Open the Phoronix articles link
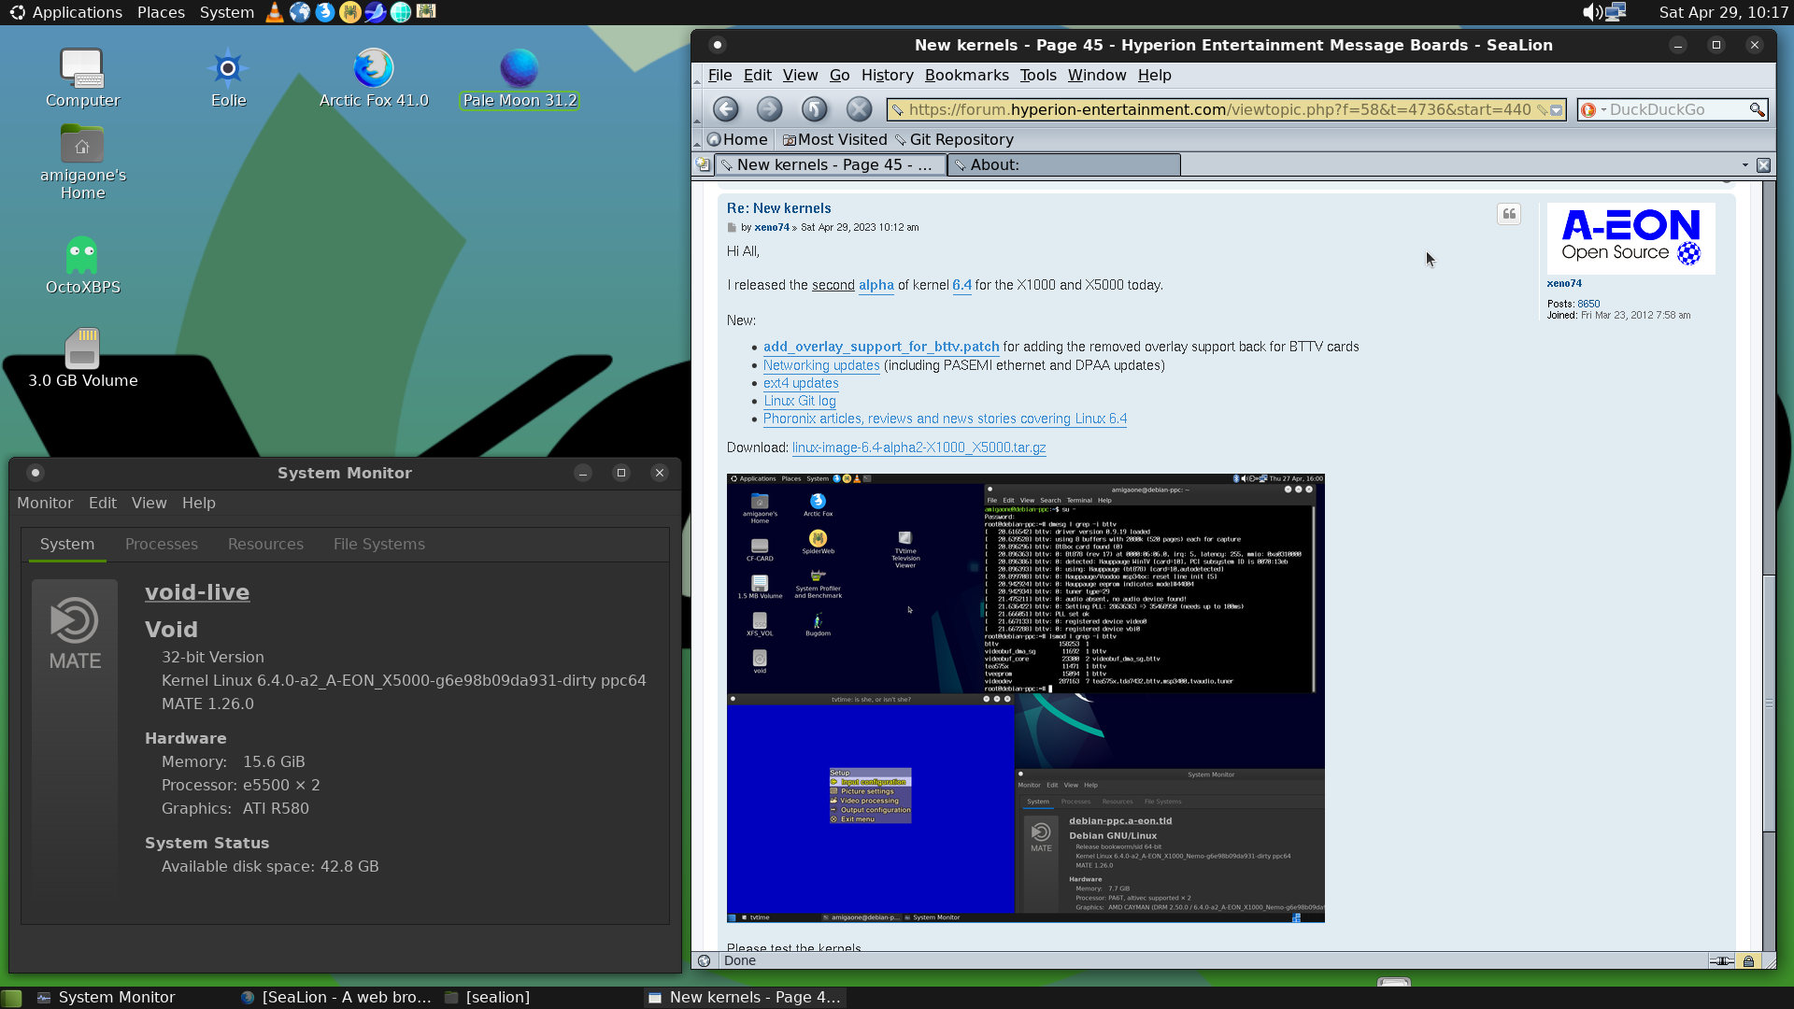This screenshot has width=1794, height=1009. (x=945, y=419)
